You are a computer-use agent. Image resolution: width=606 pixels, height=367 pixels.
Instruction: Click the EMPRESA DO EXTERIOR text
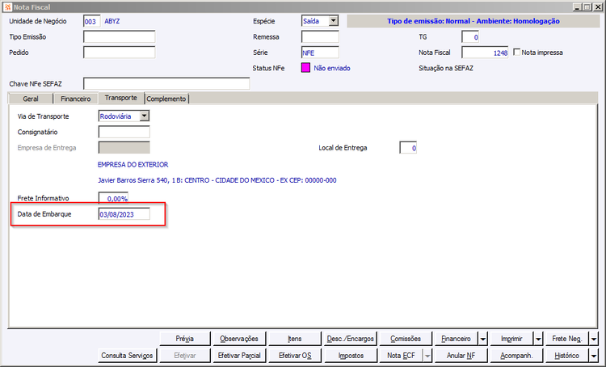coord(133,164)
